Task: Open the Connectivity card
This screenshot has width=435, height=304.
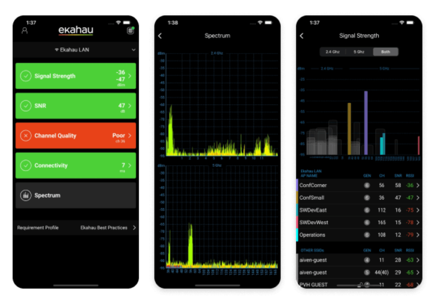Action: (x=76, y=165)
